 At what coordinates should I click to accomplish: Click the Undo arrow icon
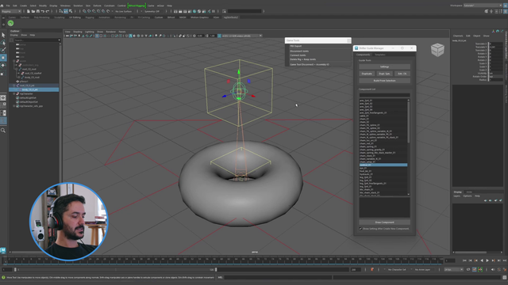point(42,11)
